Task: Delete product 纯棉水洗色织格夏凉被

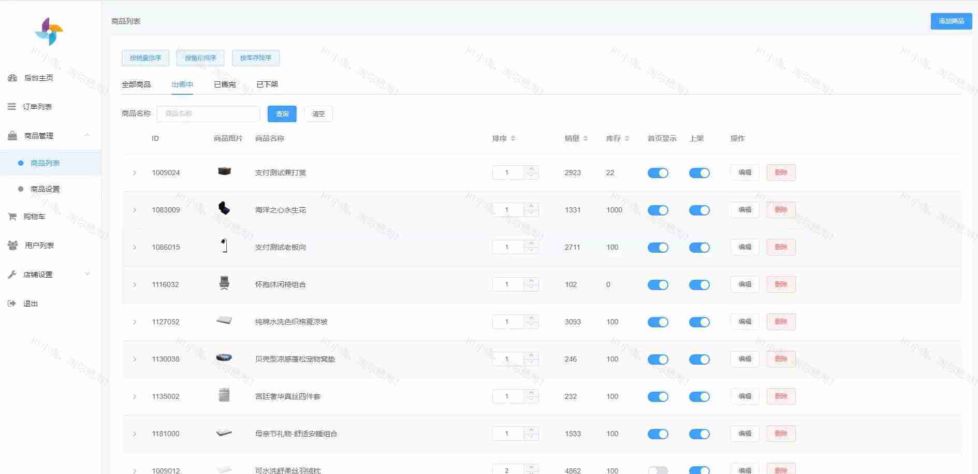Action: coord(780,322)
